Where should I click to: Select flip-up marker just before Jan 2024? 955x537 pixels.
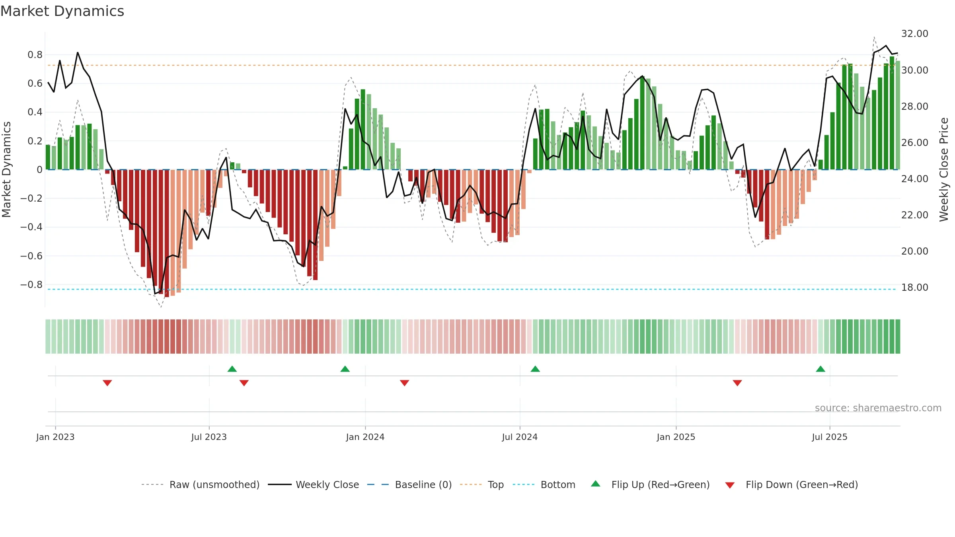[x=345, y=369]
